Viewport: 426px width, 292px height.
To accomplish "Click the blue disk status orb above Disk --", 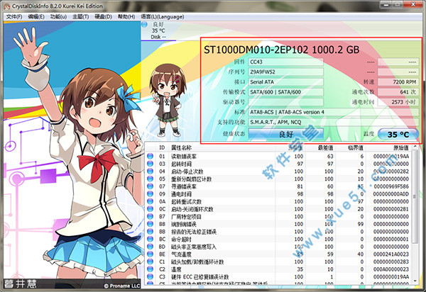I will 144,24.
